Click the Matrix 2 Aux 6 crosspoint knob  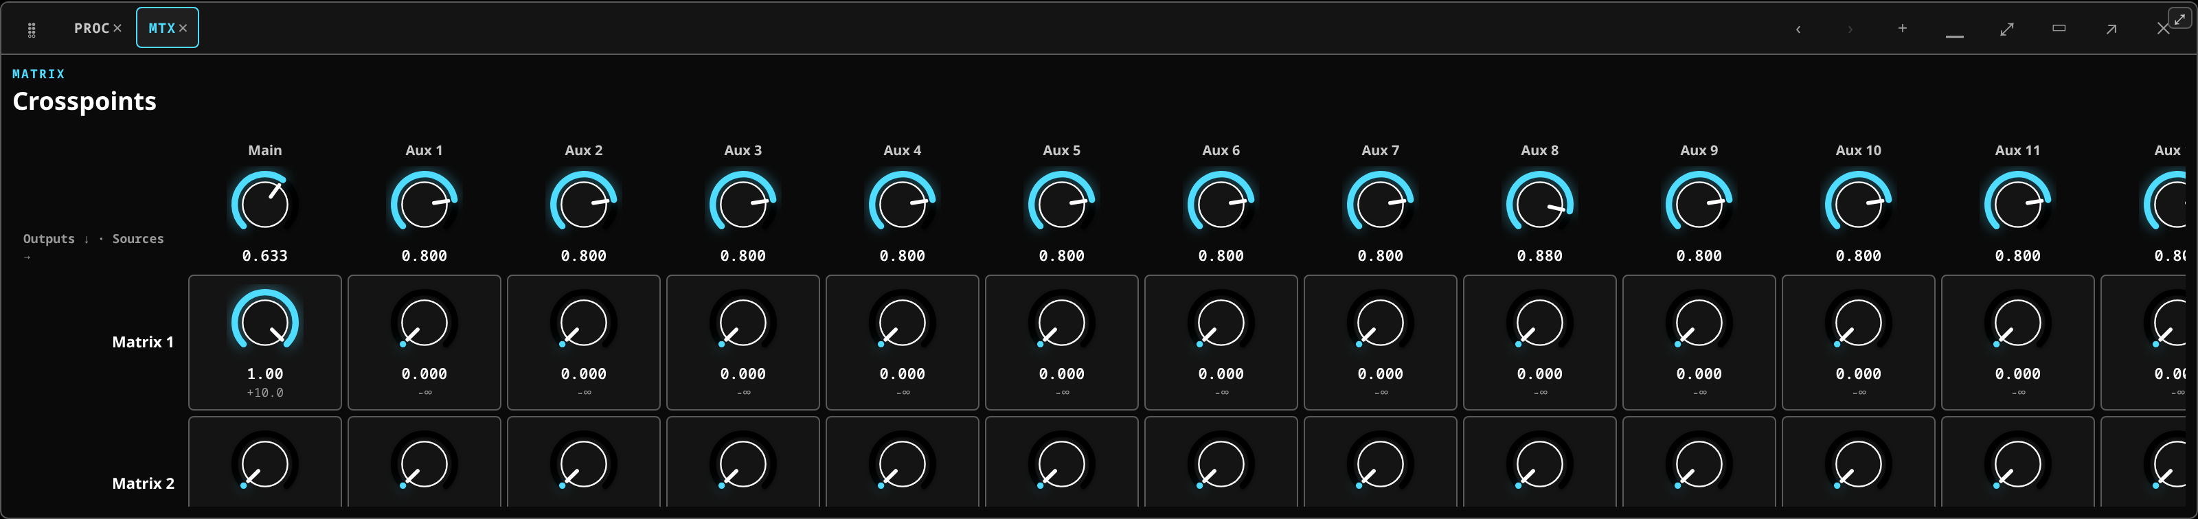click(1221, 463)
